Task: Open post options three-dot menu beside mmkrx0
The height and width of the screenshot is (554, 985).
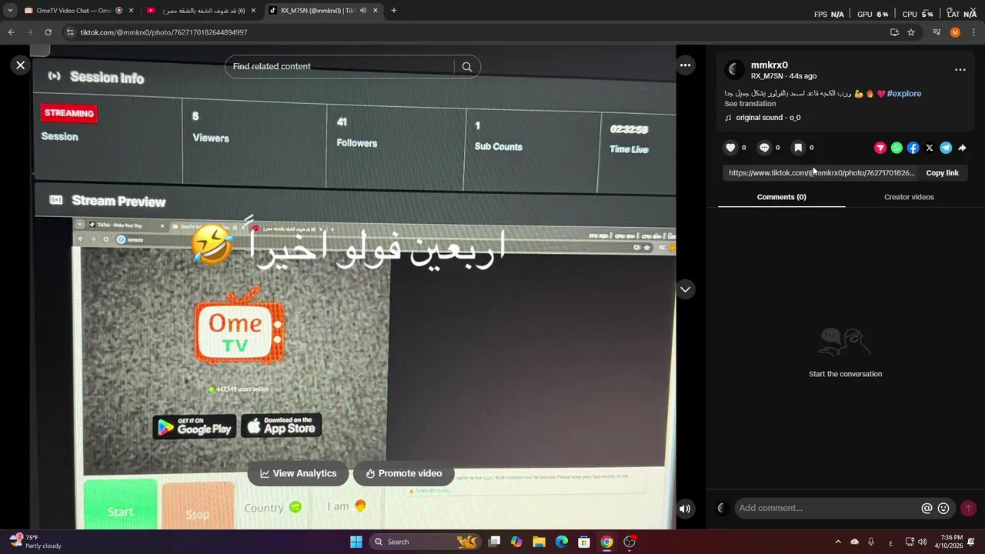Action: [960, 69]
